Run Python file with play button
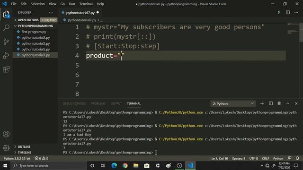The image size is (303, 170). [x=279, y=13]
